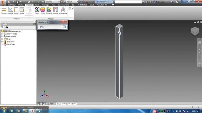Screen dimensions: 202x113
Task: Run Curvature analysis
Action: coord(63,11)
